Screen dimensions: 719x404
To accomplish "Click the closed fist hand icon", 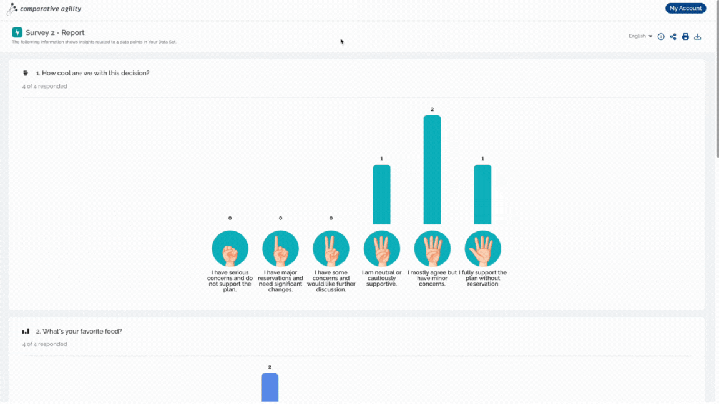I will pyautogui.click(x=230, y=249).
